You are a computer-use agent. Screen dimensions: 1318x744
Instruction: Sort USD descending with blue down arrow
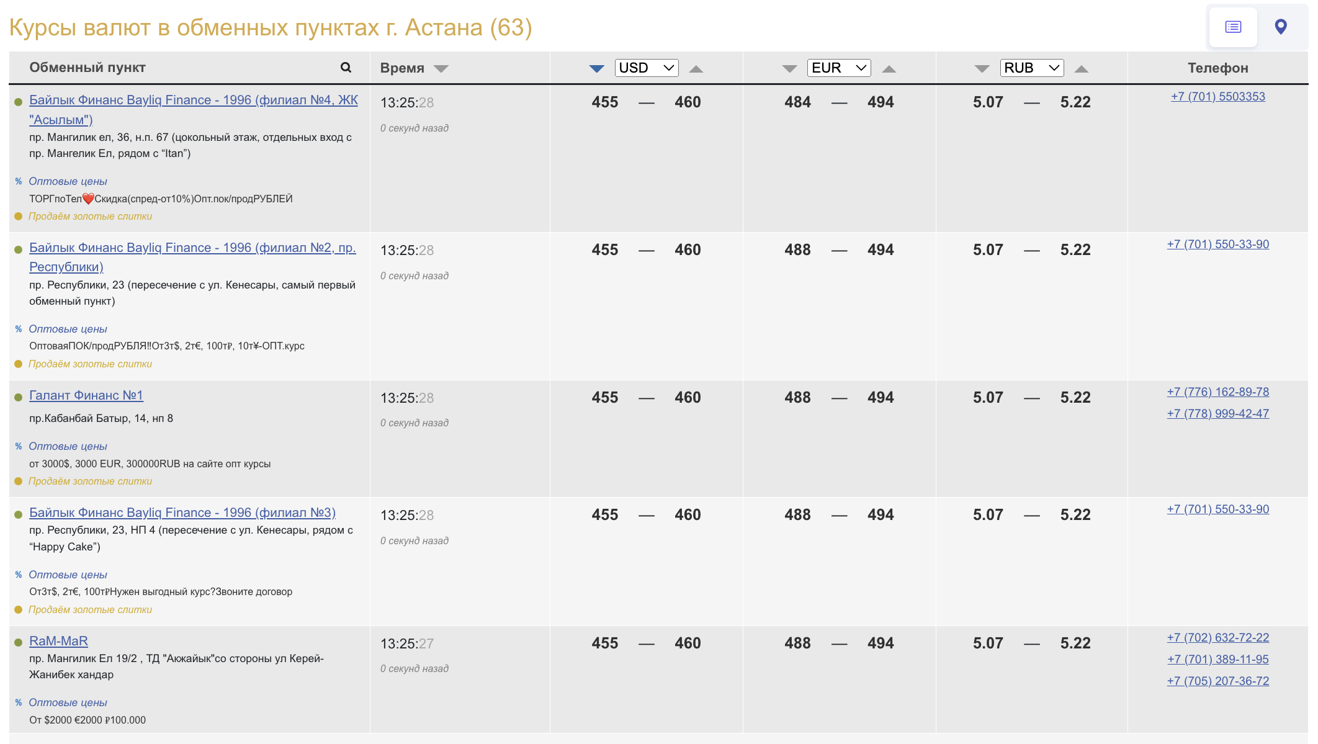point(596,68)
